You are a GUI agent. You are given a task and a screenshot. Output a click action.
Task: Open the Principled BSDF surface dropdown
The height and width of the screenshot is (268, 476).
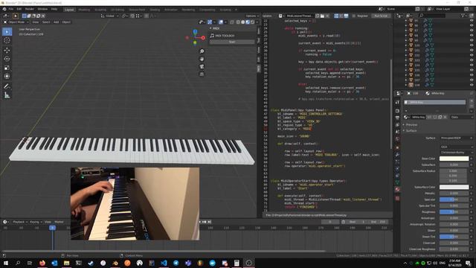pos(457,138)
